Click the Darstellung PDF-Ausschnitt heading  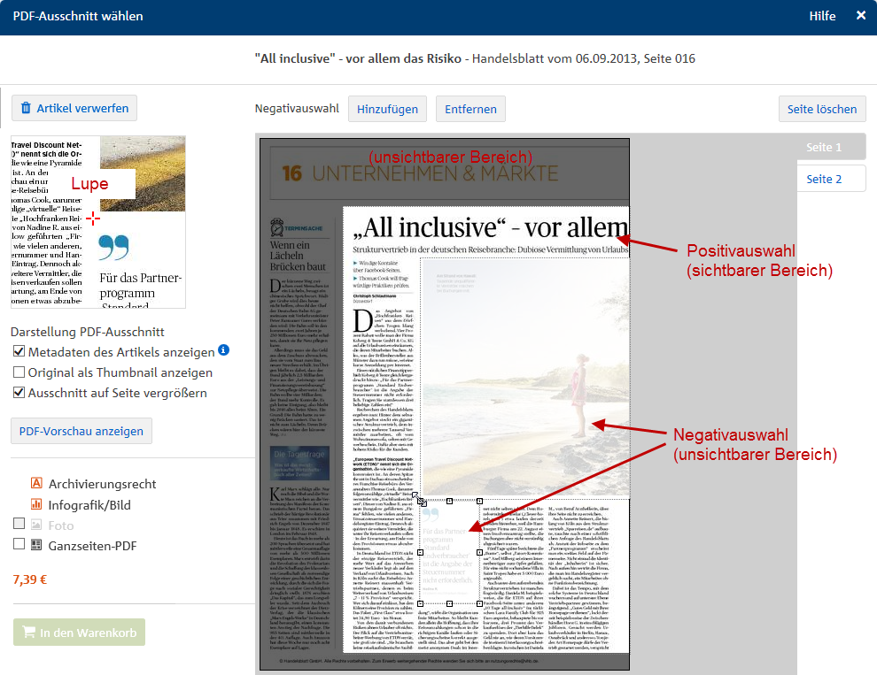tap(87, 332)
